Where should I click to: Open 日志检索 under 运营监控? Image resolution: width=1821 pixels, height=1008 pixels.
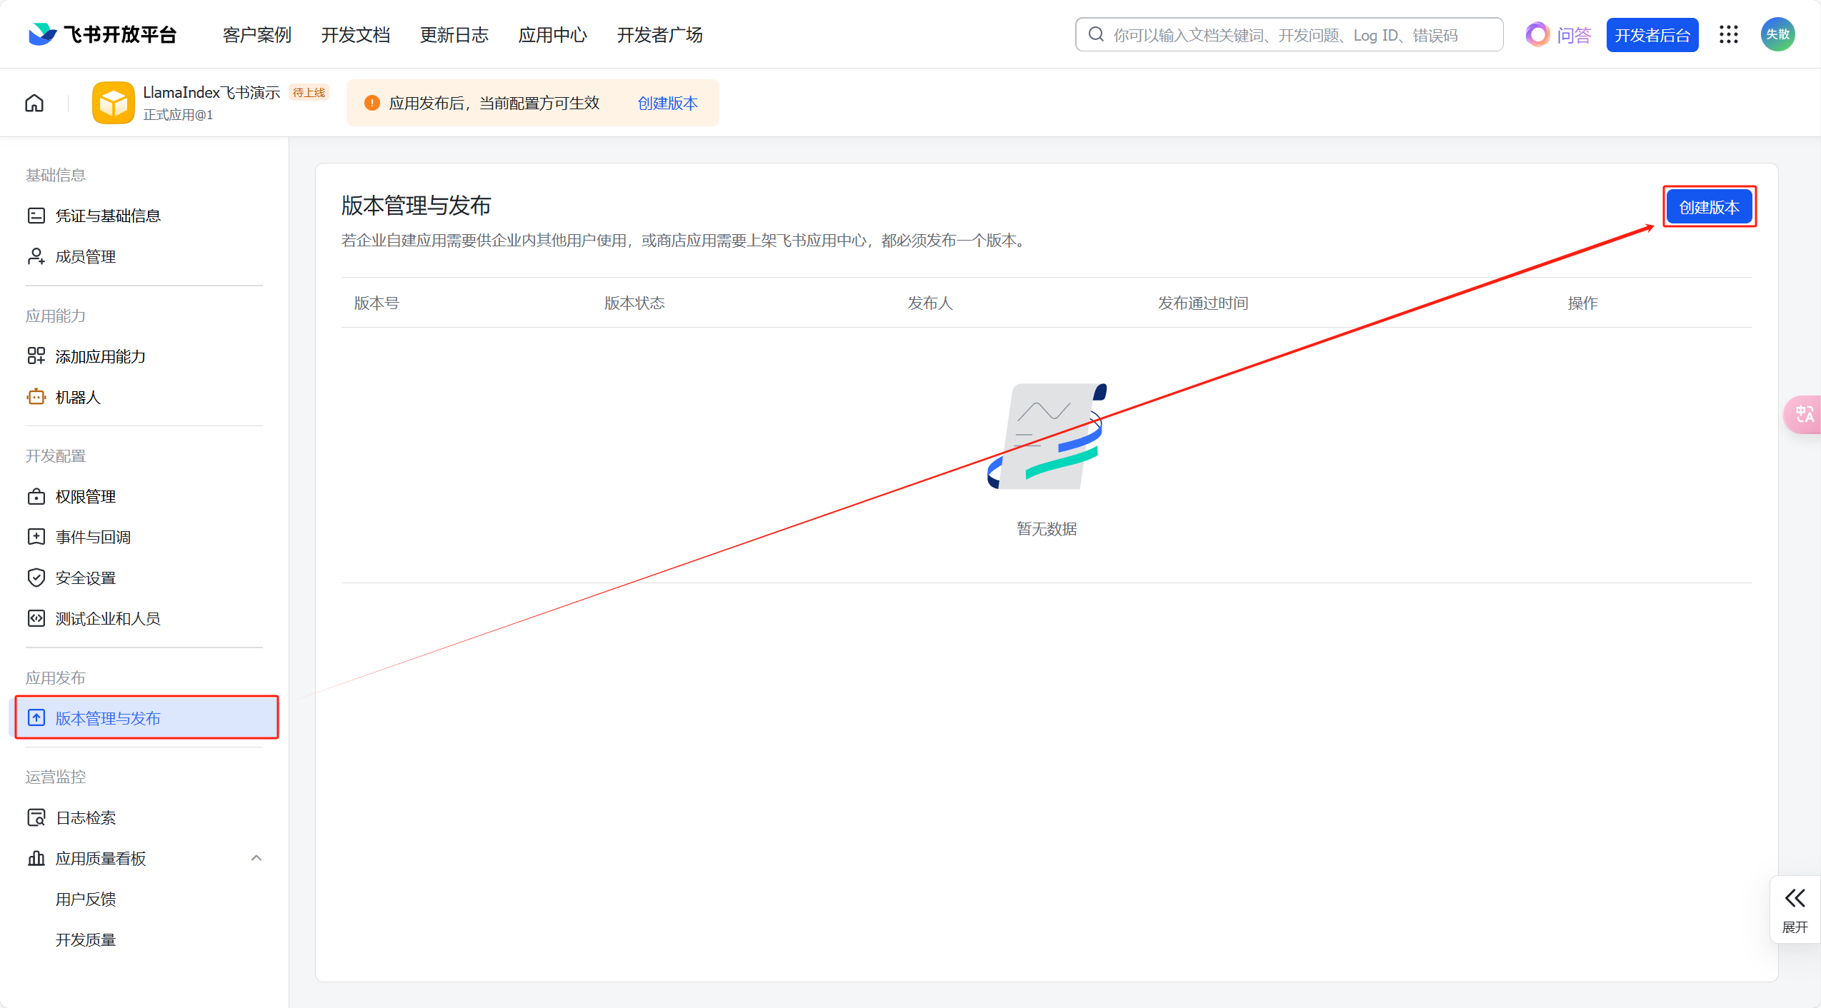coord(86,817)
